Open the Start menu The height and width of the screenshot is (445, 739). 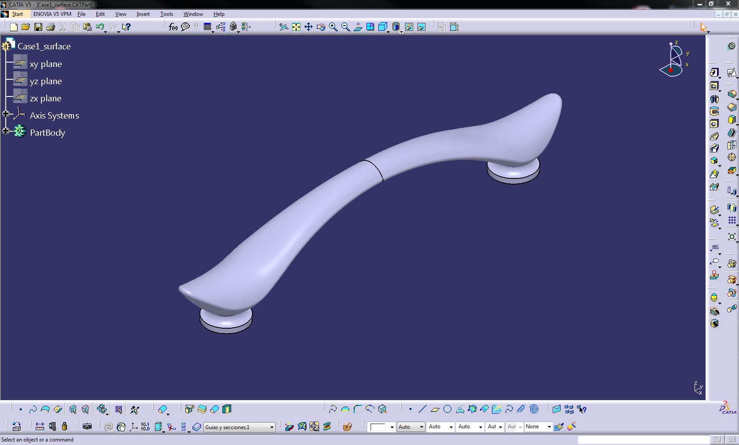pos(17,14)
